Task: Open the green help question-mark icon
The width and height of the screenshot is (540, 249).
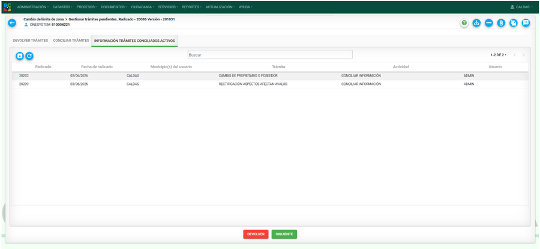Action: point(464,23)
